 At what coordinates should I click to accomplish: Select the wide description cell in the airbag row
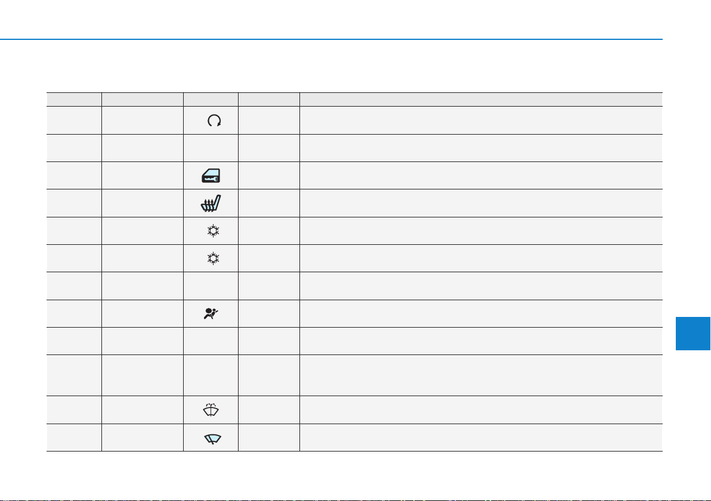click(481, 313)
